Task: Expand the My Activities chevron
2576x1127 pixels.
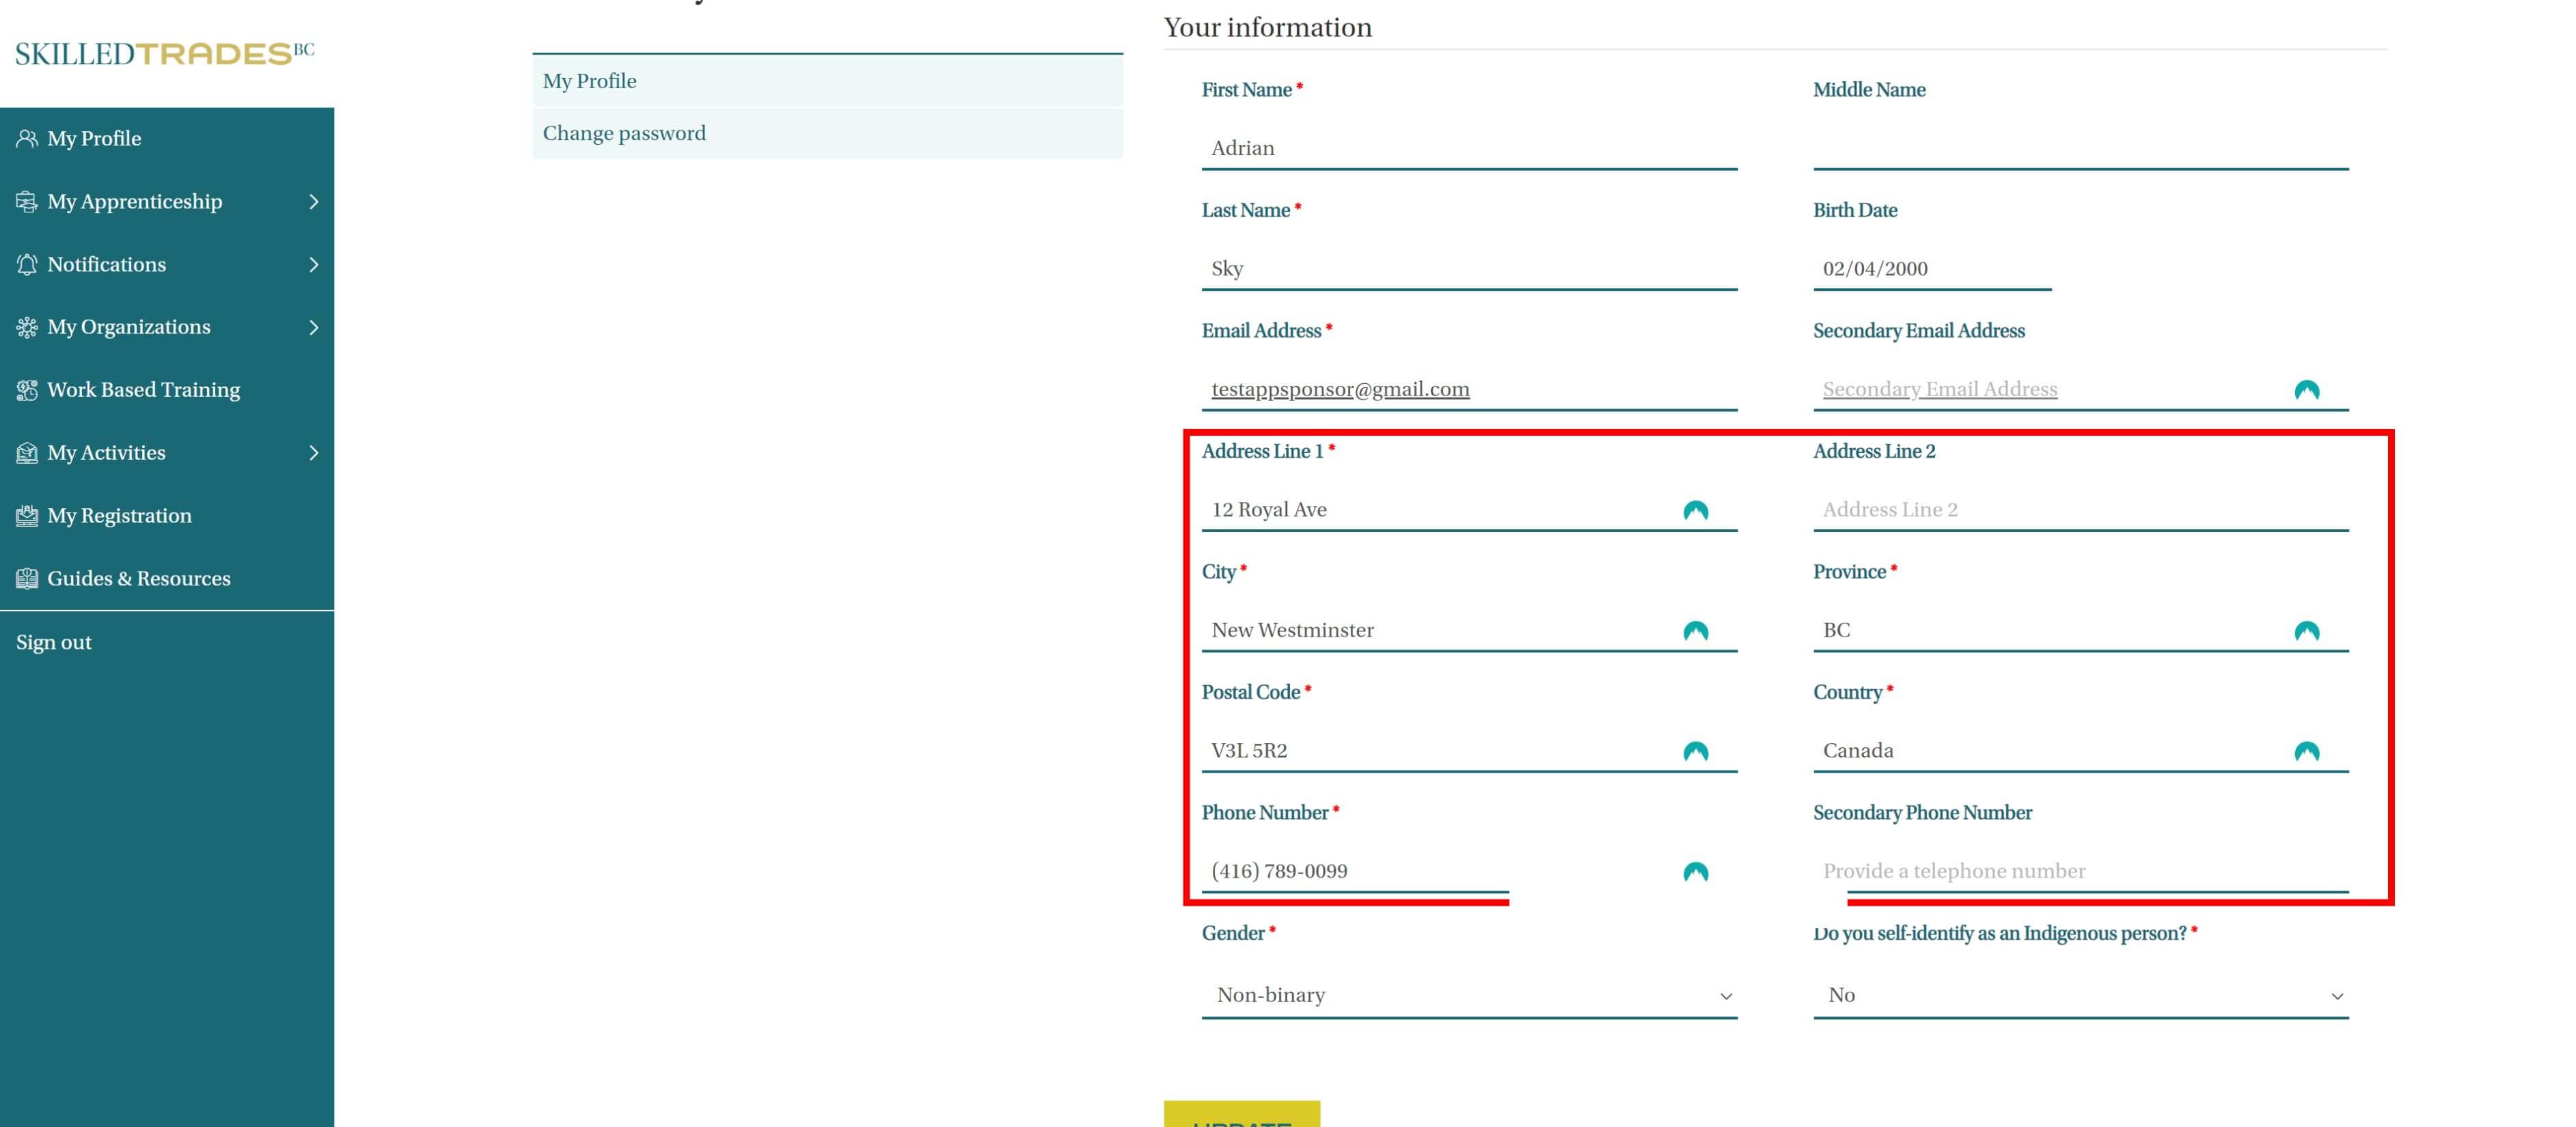Action: (314, 453)
